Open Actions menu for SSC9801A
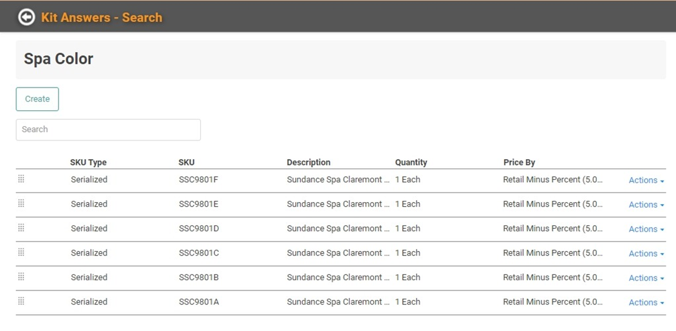The width and height of the screenshot is (676, 331). click(646, 303)
